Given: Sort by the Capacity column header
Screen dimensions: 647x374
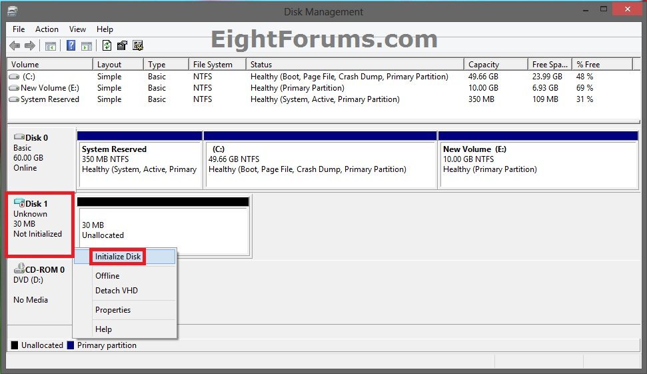Looking at the screenshot, I should [x=484, y=65].
